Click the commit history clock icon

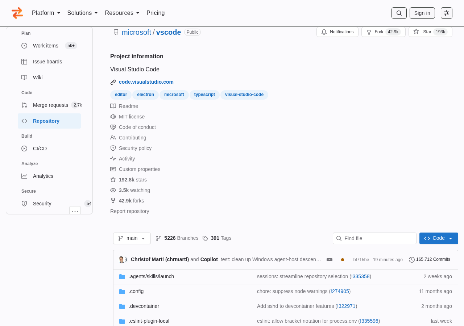pyautogui.click(x=412, y=260)
